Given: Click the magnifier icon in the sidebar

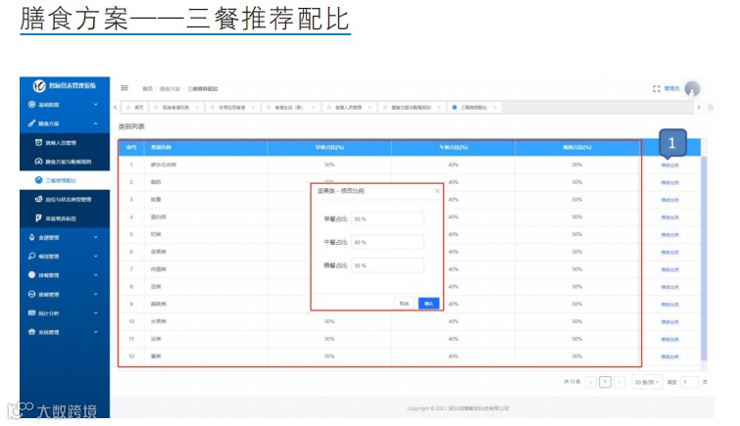Looking at the screenshot, I should click(31, 256).
